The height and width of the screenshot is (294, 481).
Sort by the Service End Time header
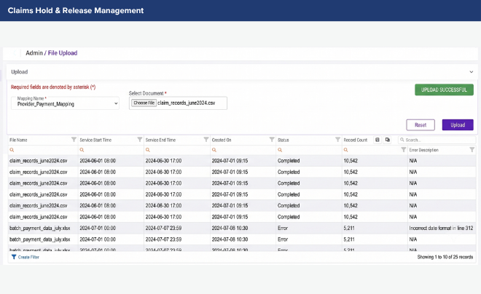point(160,140)
